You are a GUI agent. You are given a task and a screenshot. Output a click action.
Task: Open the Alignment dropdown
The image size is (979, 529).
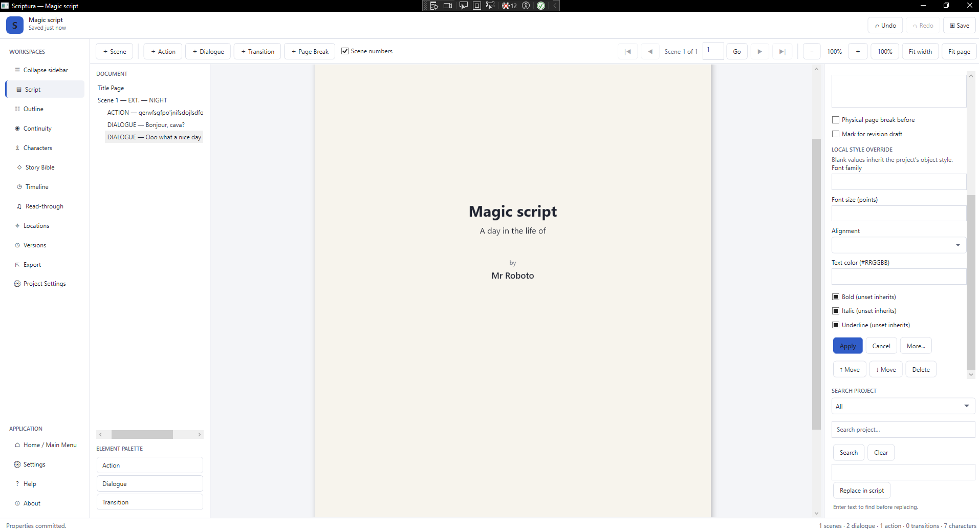(899, 245)
